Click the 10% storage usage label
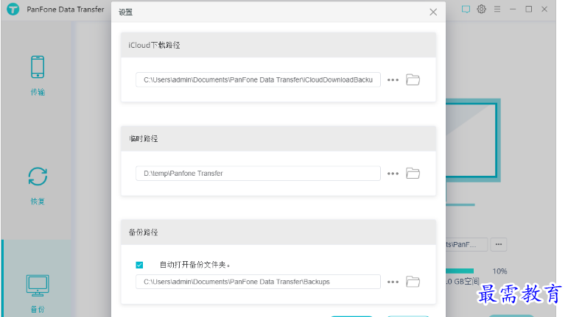The width and height of the screenshot is (568, 317). coord(499,271)
